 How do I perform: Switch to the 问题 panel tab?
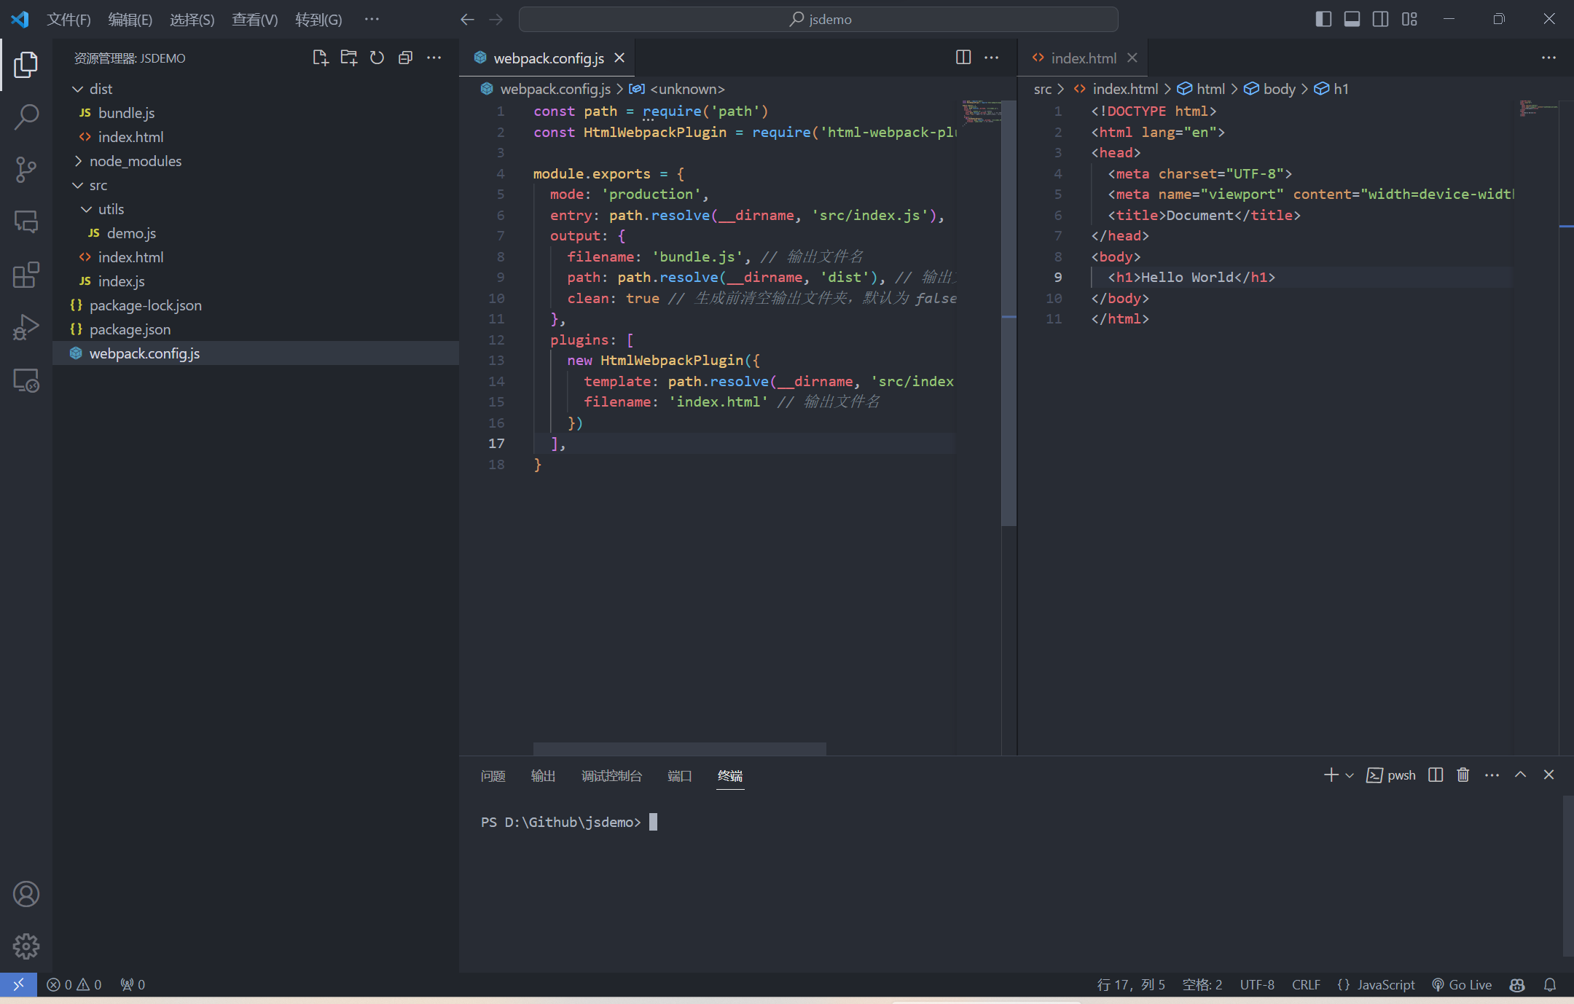pos(493,775)
